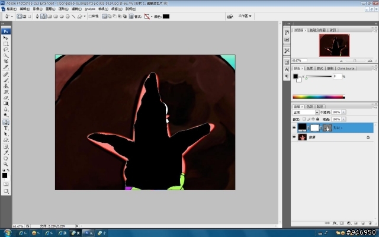Switch to the Clone Source tab
The width and height of the screenshot is (379, 237).
click(346, 69)
